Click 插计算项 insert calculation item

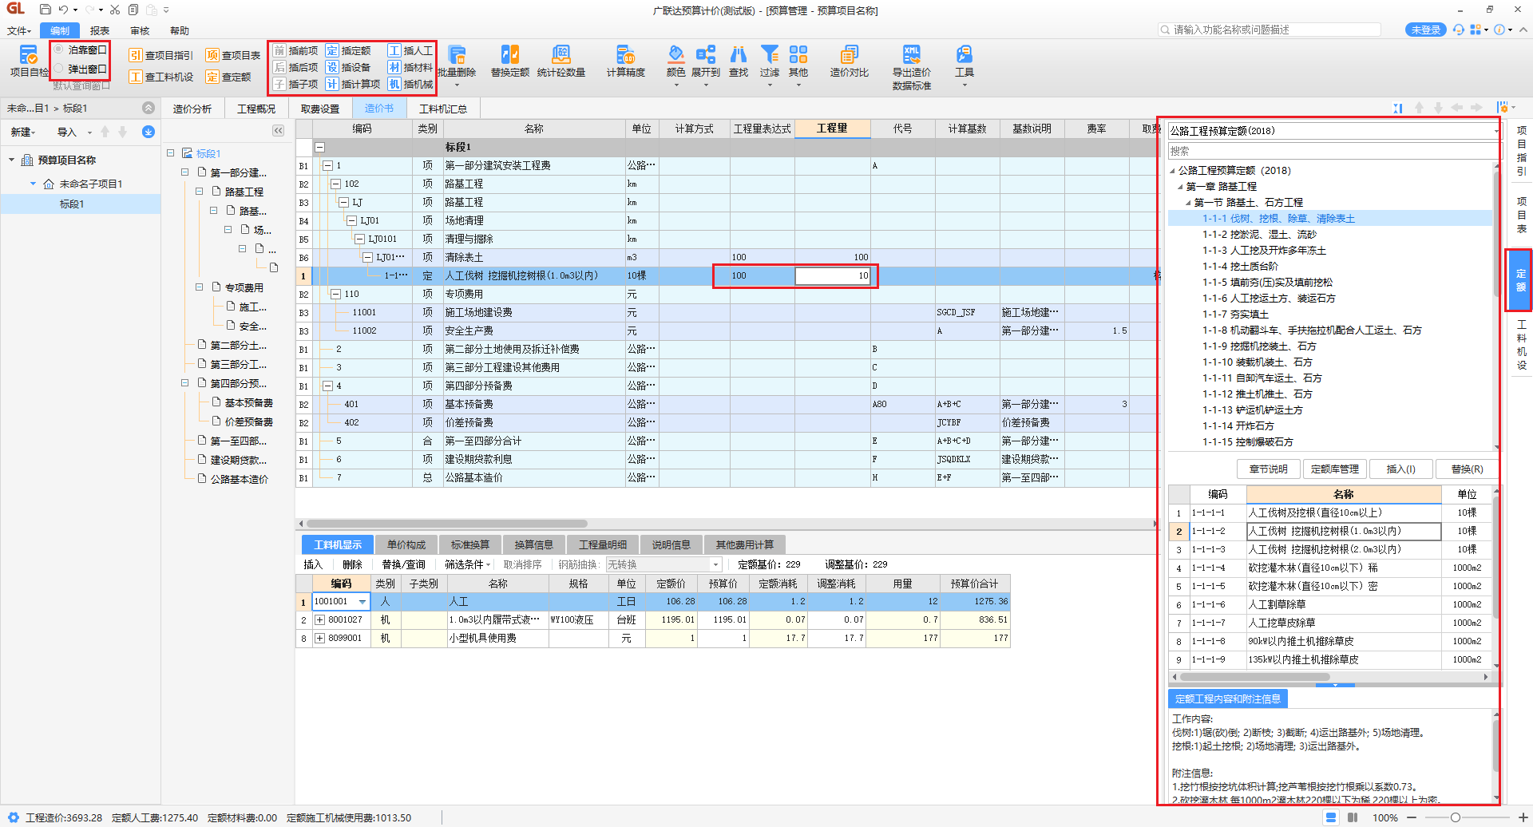pos(353,84)
